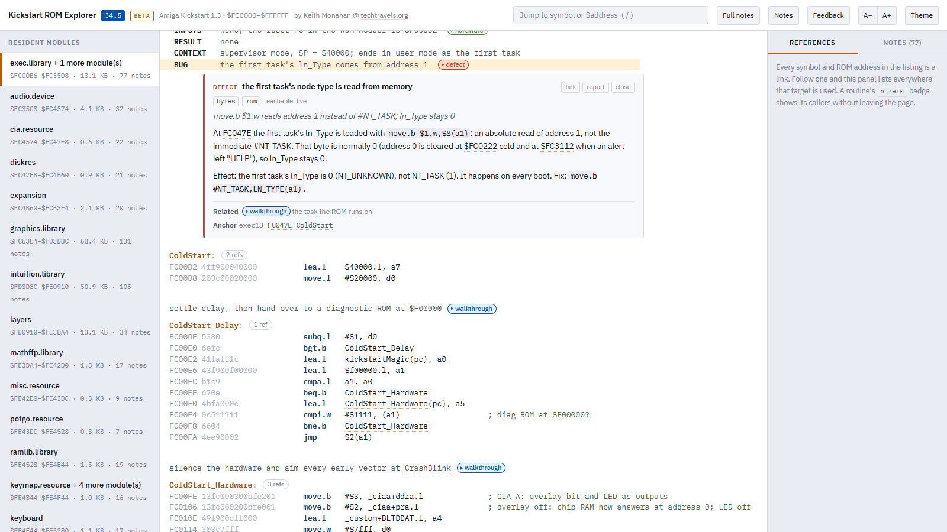Follow the CrashBlink symbol link
This screenshot has width=947, height=532.
(x=428, y=468)
